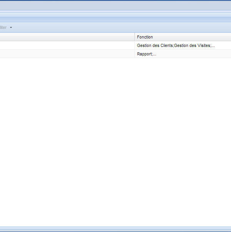Select the Rapport cell in the Fonction column
The width and height of the screenshot is (231, 232).
pyautogui.click(x=144, y=54)
